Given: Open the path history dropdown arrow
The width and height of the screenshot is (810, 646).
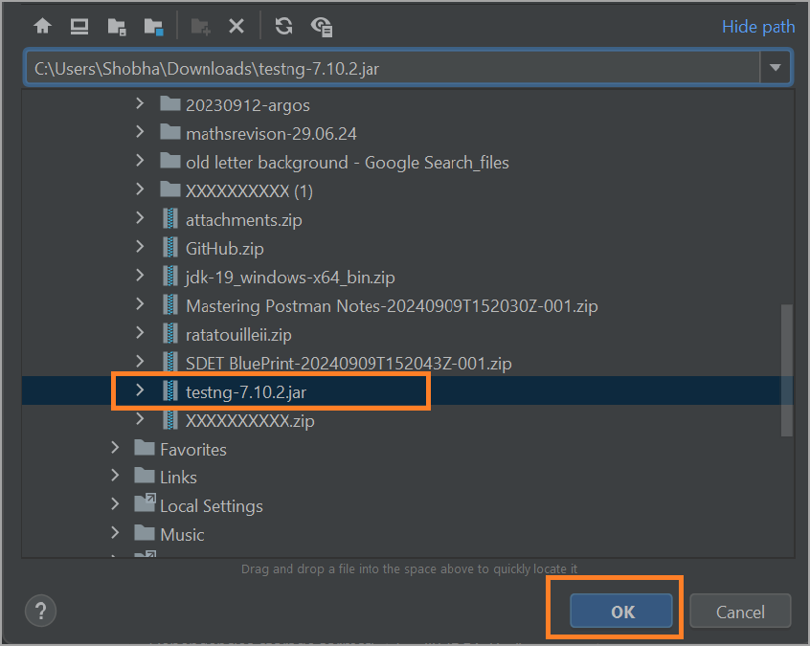Looking at the screenshot, I should click(776, 67).
